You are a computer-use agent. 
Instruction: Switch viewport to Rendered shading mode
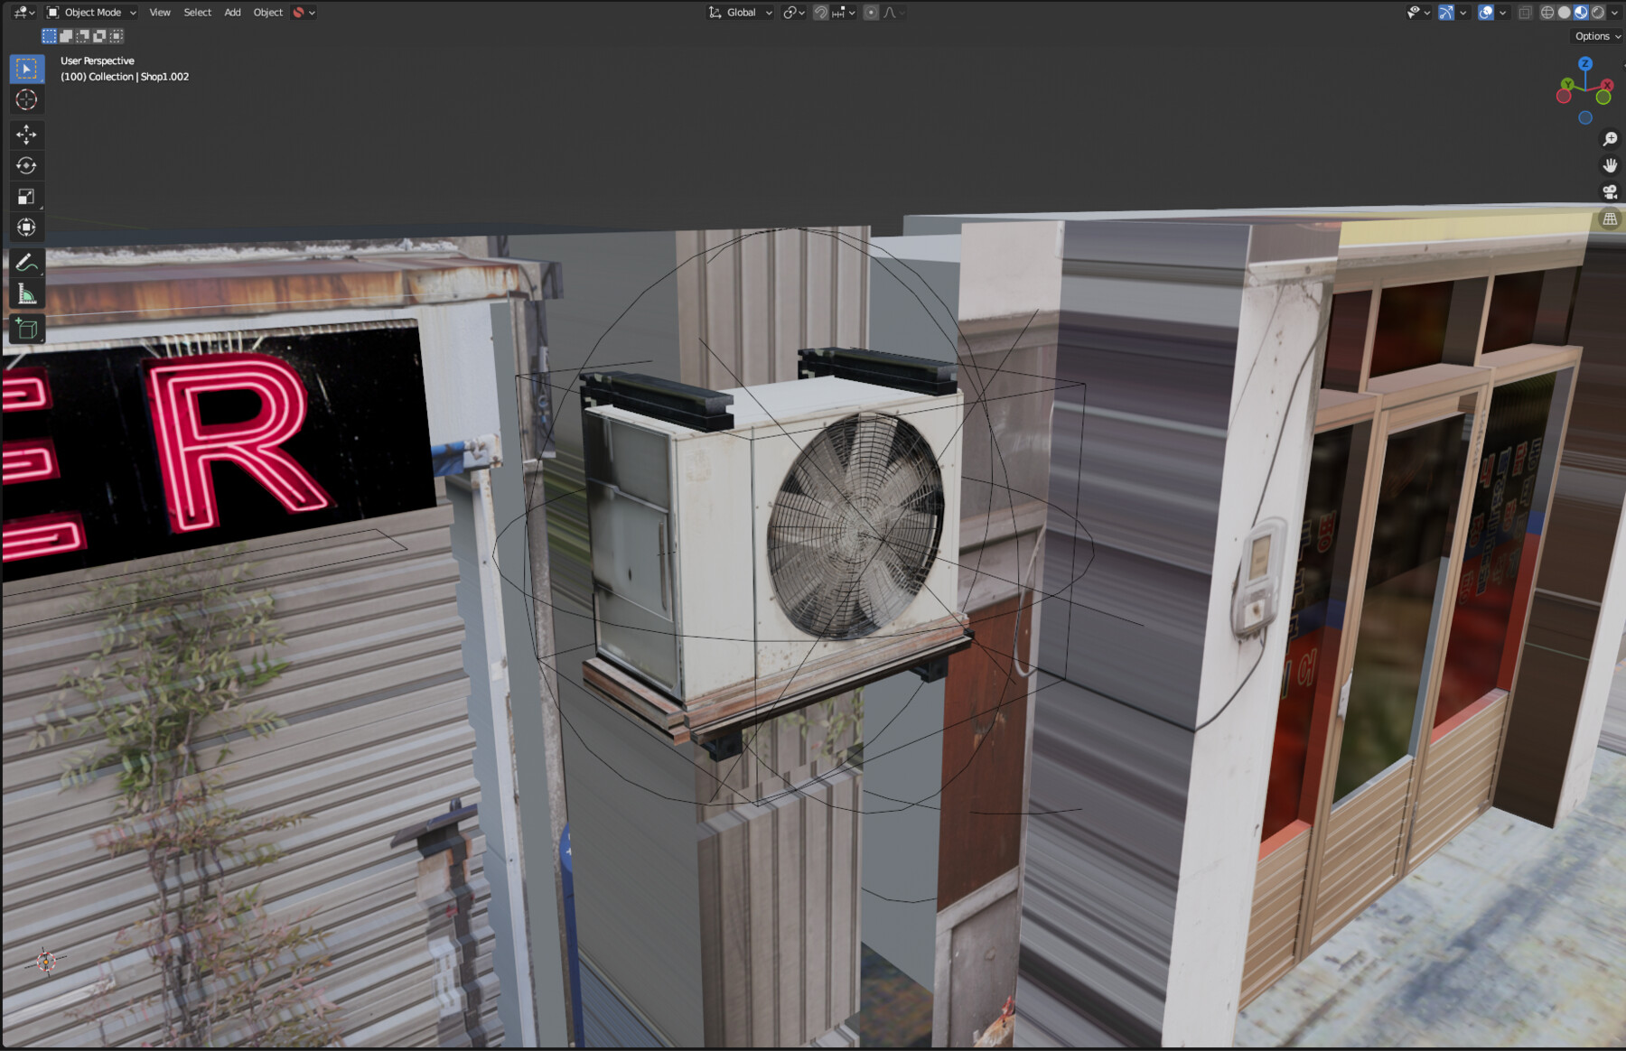(1599, 12)
